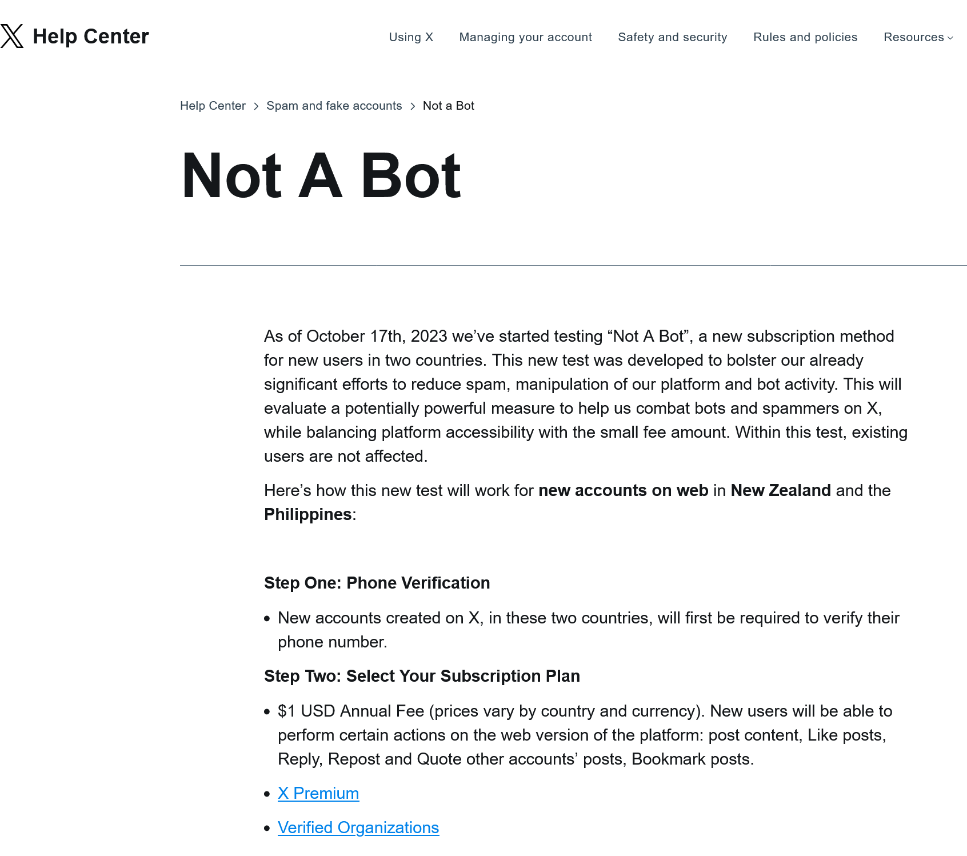Click the X logo icon
Viewport: 967px width, 856px height.
(12, 36)
